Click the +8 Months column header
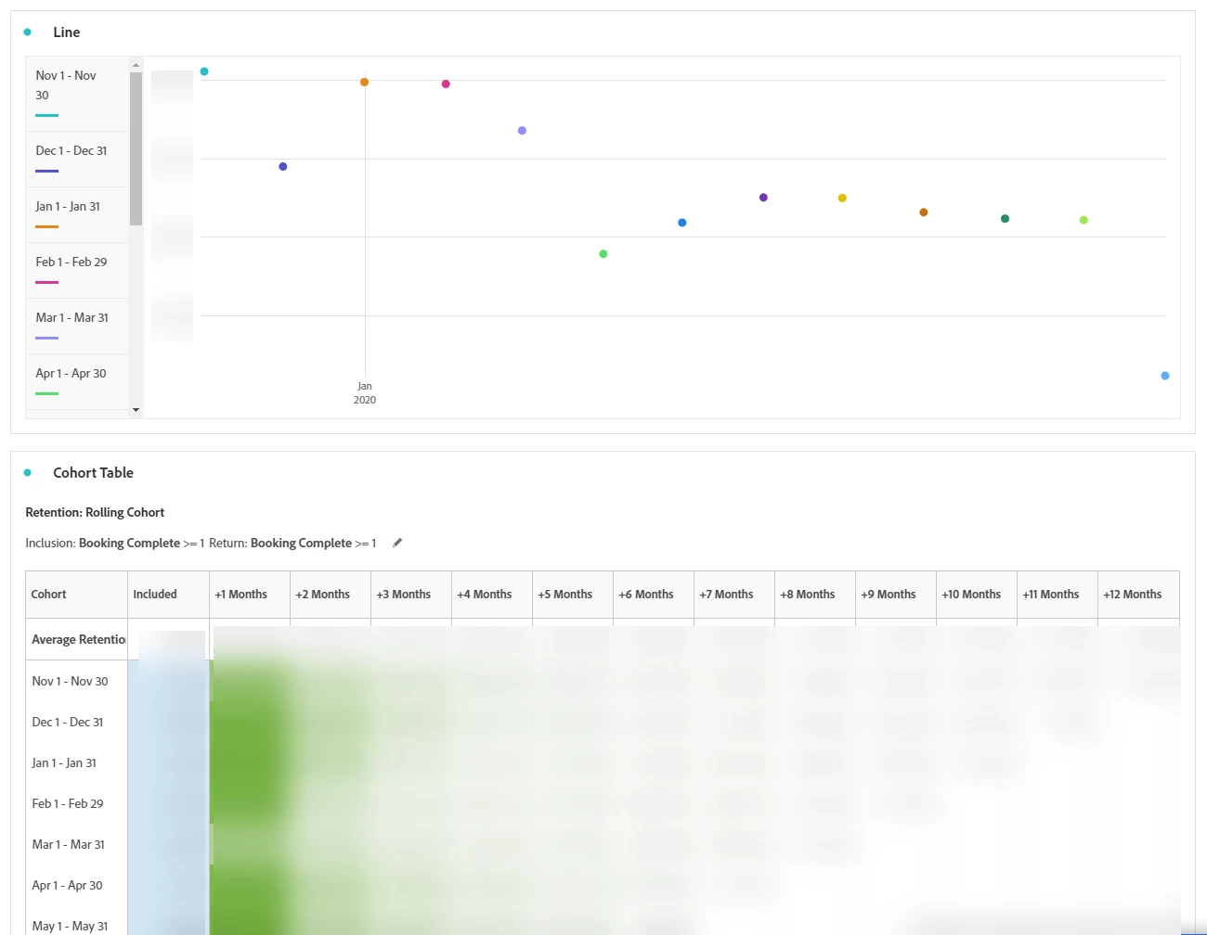Viewport: 1207px width, 935px height. [x=815, y=595]
